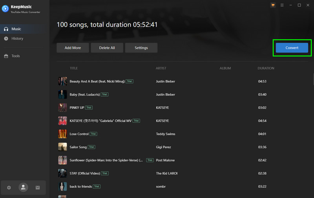Screen dimensions: 314x198
Task: Click the KeepMusic logo icon
Action: [5, 9]
